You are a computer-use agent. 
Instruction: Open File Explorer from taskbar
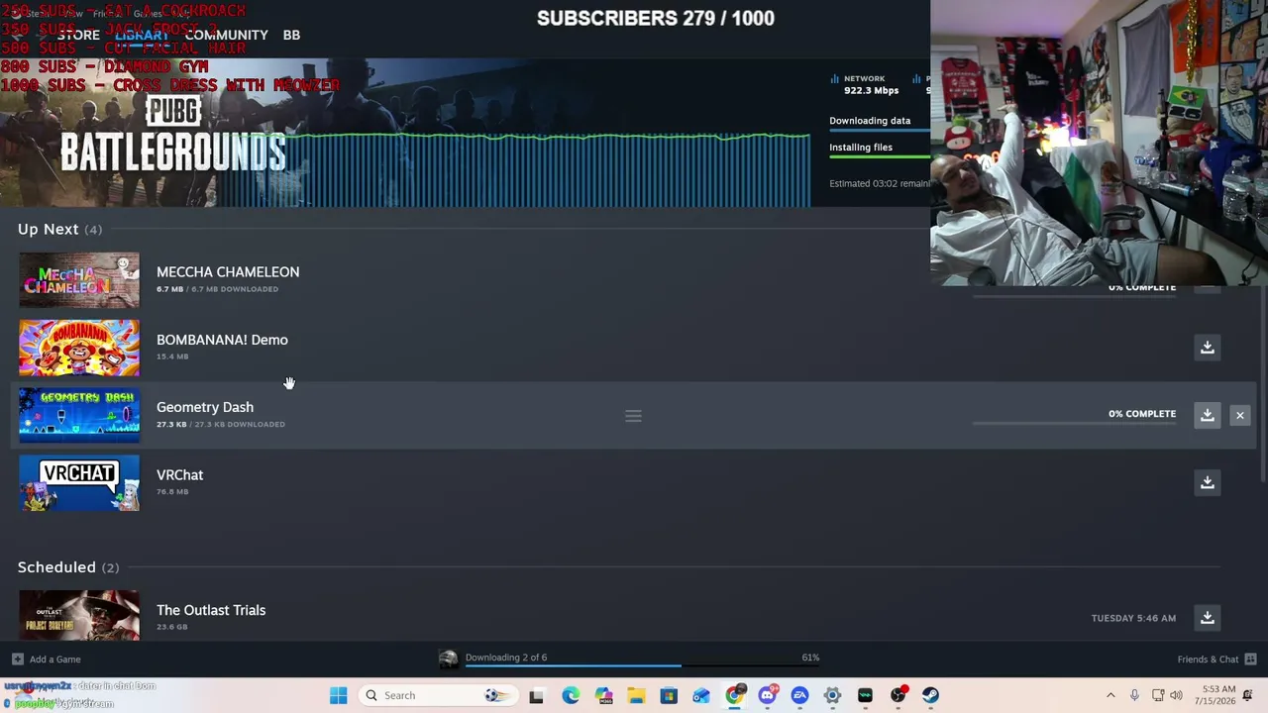[x=636, y=695]
